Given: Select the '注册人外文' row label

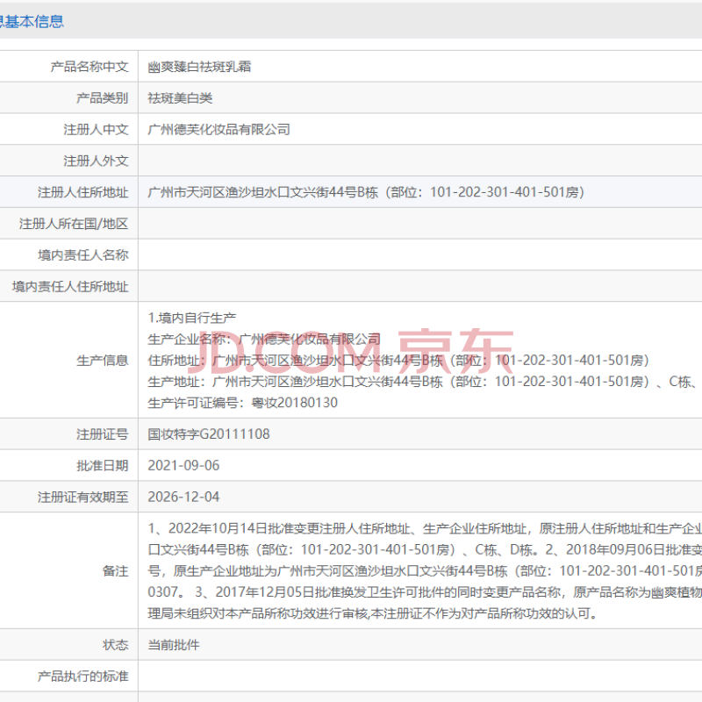Looking at the screenshot, I should coord(97,161).
